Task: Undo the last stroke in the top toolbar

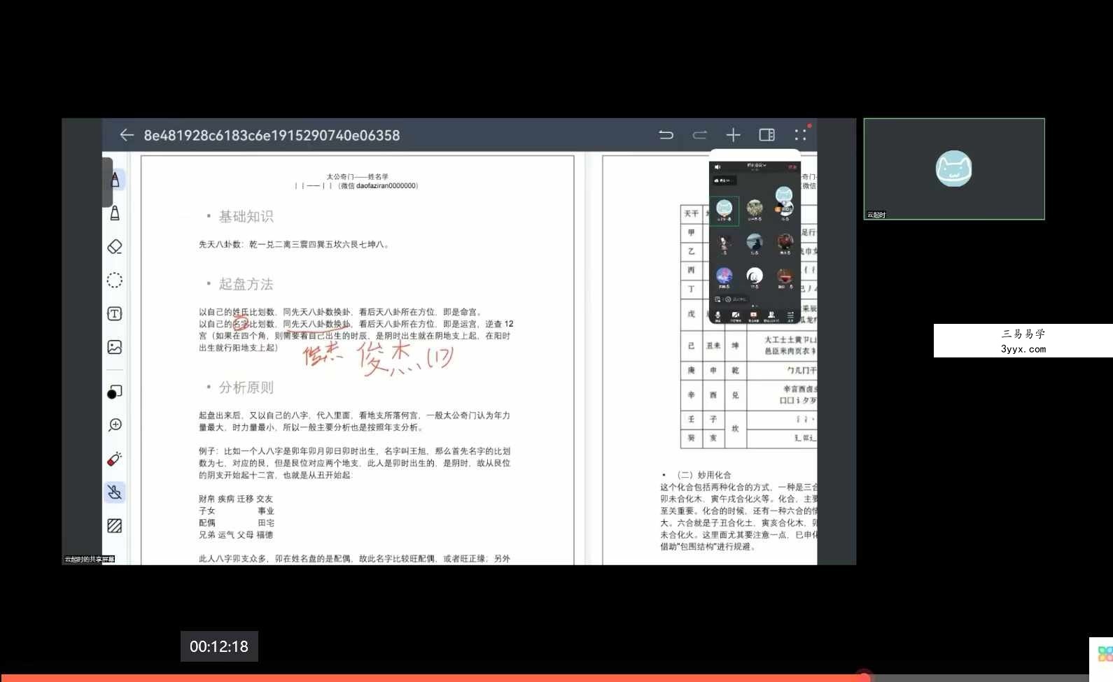Action: tap(666, 135)
